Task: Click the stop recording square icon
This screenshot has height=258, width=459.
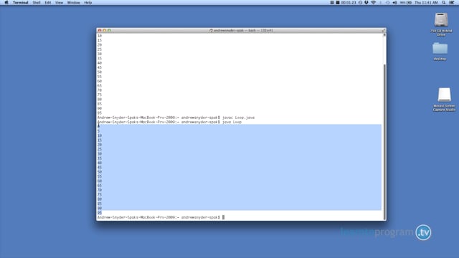Action: click(x=338, y=2)
